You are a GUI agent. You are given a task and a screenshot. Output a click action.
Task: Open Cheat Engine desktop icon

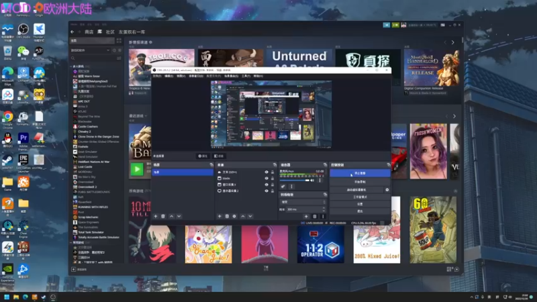point(23,229)
